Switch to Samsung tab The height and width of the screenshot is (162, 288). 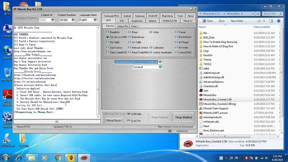(x=140, y=16)
